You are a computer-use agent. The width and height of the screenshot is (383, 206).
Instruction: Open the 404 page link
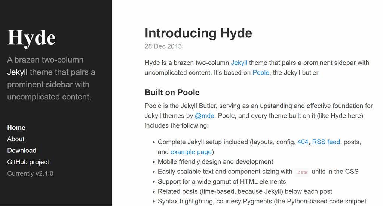[303, 142]
